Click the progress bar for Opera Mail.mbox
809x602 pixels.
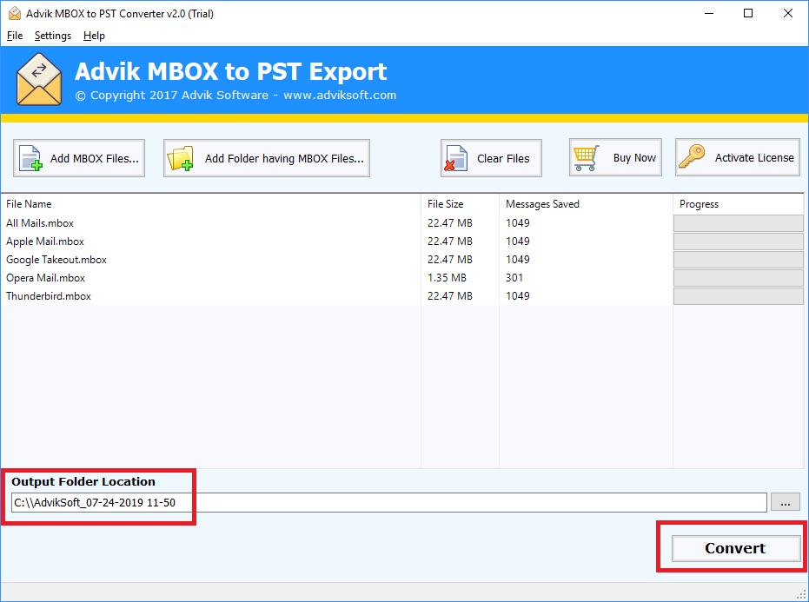[739, 277]
